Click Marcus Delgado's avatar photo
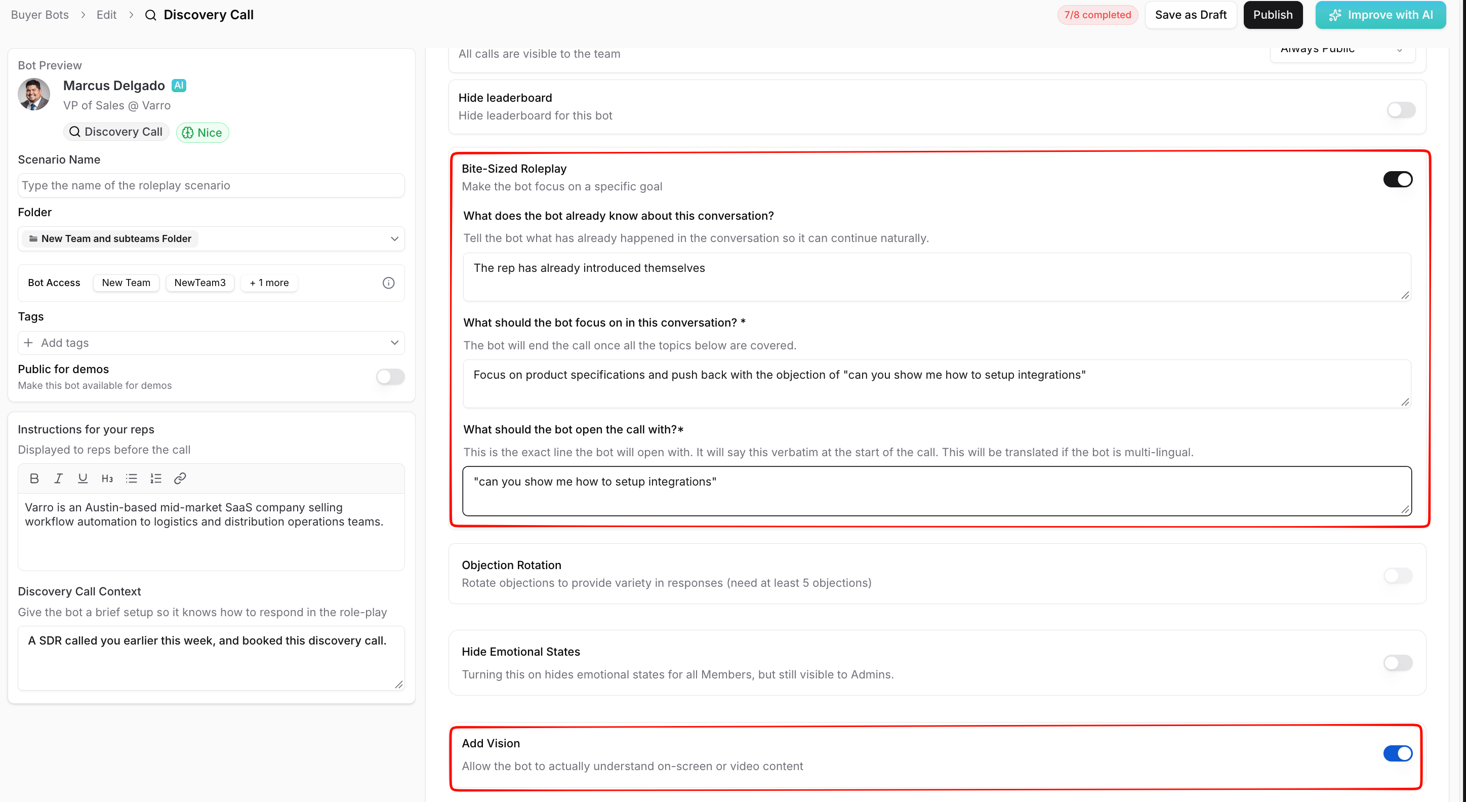Screen dimensions: 1466x802 (x=33, y=94)
